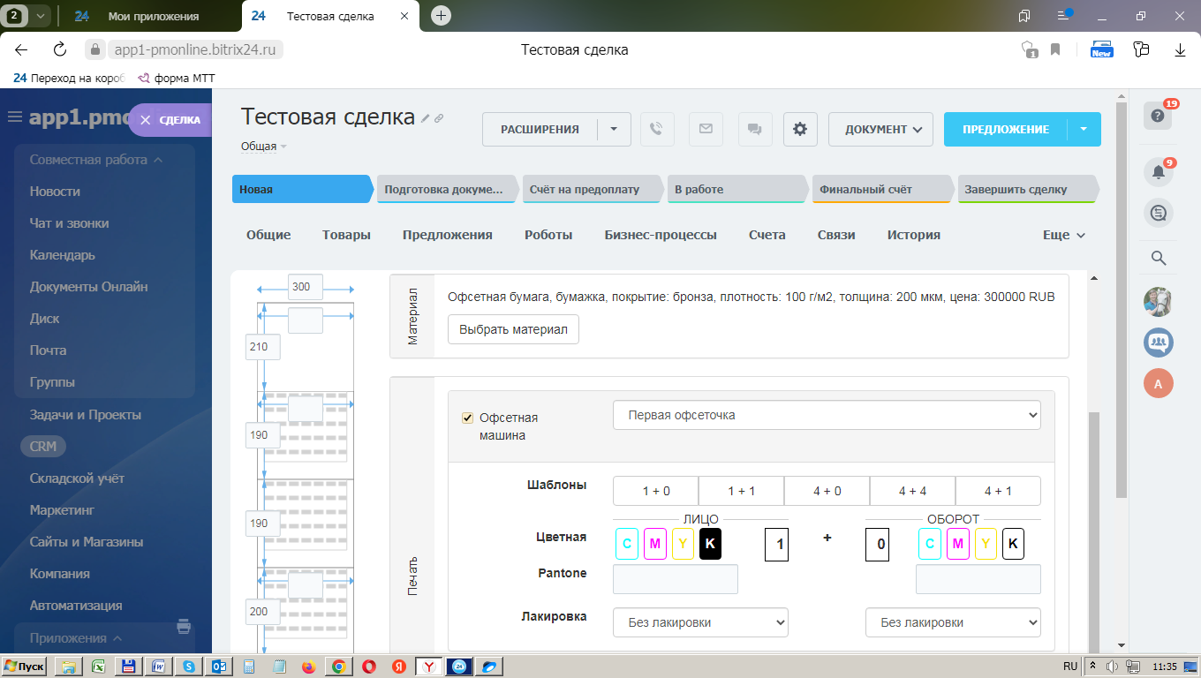Image resolution: width=1201 pixels, height=678 pixels.
Task: Click the help question mark icon
Action: click(x=1158, y=116)
